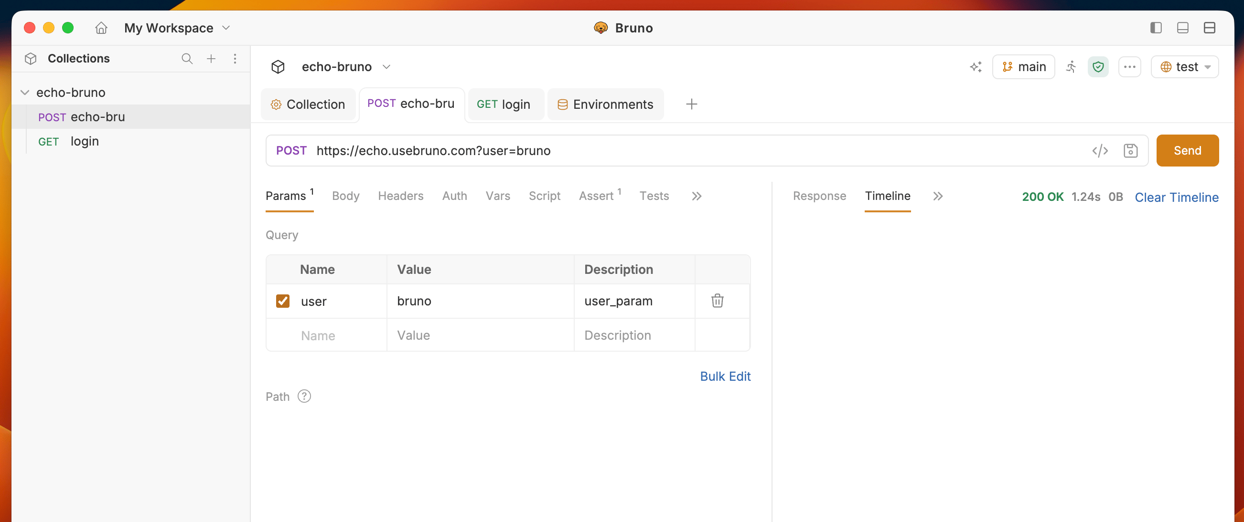The width and height of the screenshot is (1244, 522).
Task: Open the Vars request tab
Action: pyautogui.click(x=497, y=196)
